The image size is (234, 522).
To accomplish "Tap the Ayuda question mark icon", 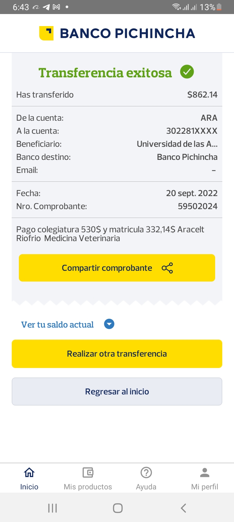I will pyautogui.click(x=146, y=472).
